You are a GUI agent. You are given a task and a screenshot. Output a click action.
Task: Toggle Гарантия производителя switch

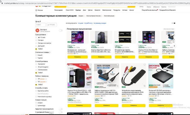[61, 109]
